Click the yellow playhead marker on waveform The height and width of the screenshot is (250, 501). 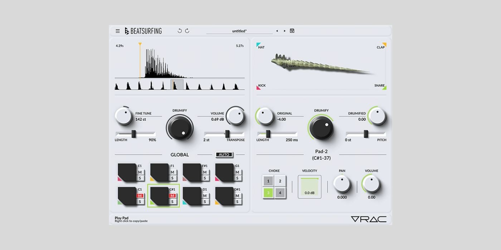pyautogui.click(x=140, y=44)
